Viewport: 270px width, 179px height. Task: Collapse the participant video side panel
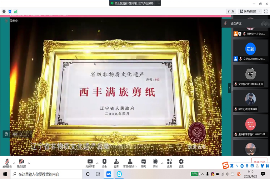point(230,88)
